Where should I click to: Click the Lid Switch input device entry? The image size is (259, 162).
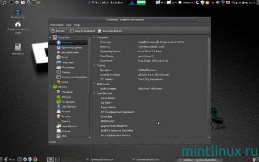coord(106,103)
